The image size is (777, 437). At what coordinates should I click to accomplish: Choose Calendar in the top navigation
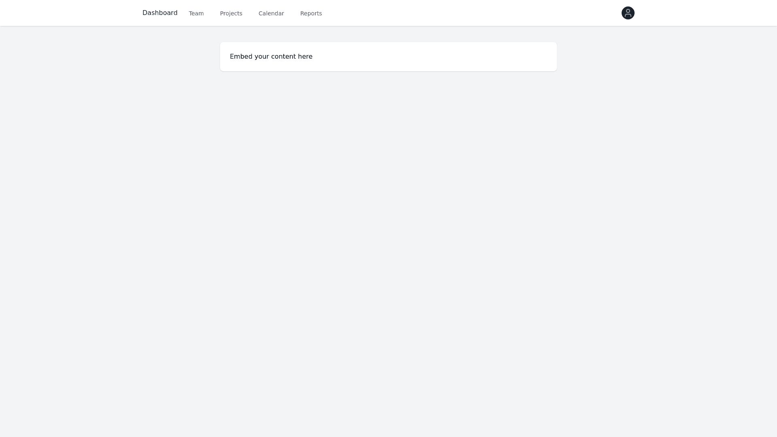pyautogui.click(x=271, y=13)
